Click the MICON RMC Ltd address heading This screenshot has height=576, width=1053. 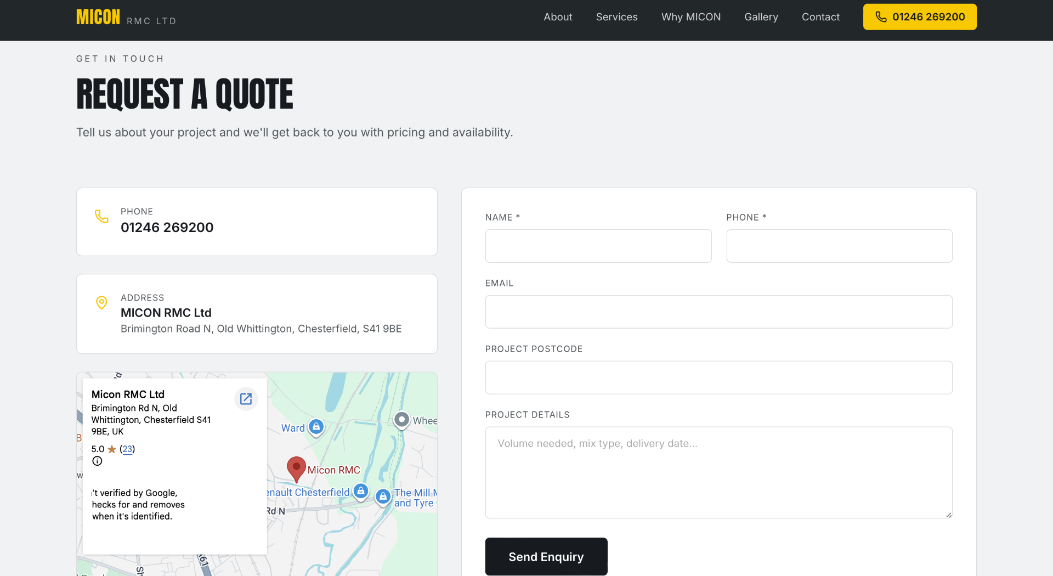tap(166, 313)
